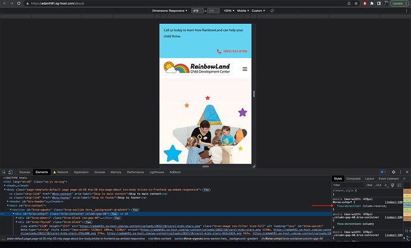Open the hamburger menu on RainbowLand page

click(x=245, y=69)
